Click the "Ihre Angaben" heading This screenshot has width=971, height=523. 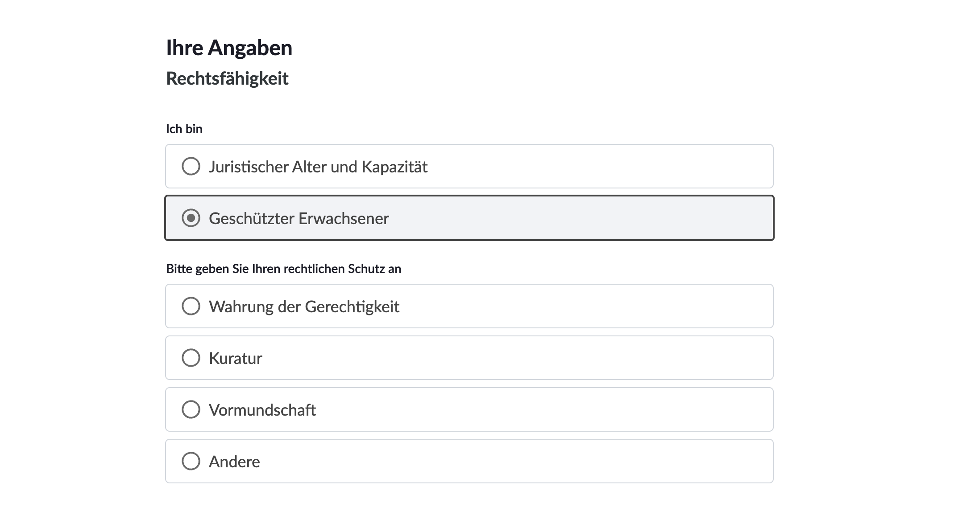coord(229,47)
